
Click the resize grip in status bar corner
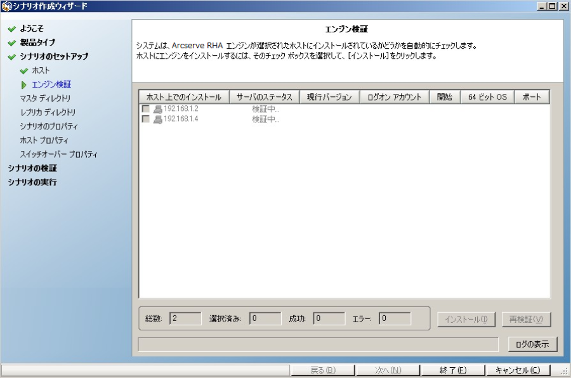click(564, 372)
